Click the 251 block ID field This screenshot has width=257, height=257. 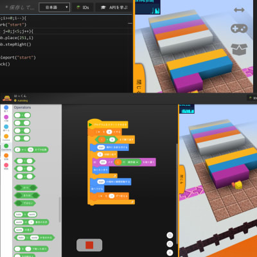pyautogui.click(x=103, y=162)
